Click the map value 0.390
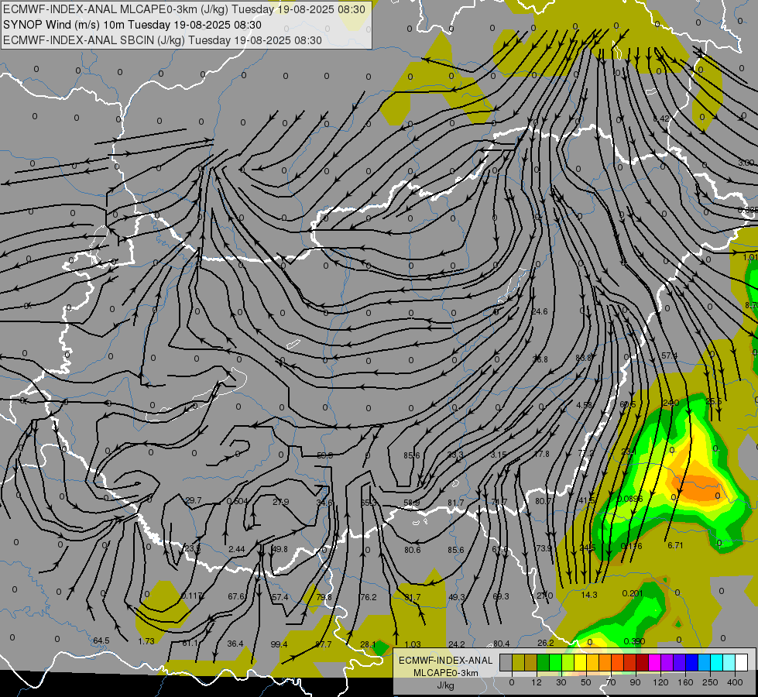This screenshot has width=758, height=697. coord(634,641)
